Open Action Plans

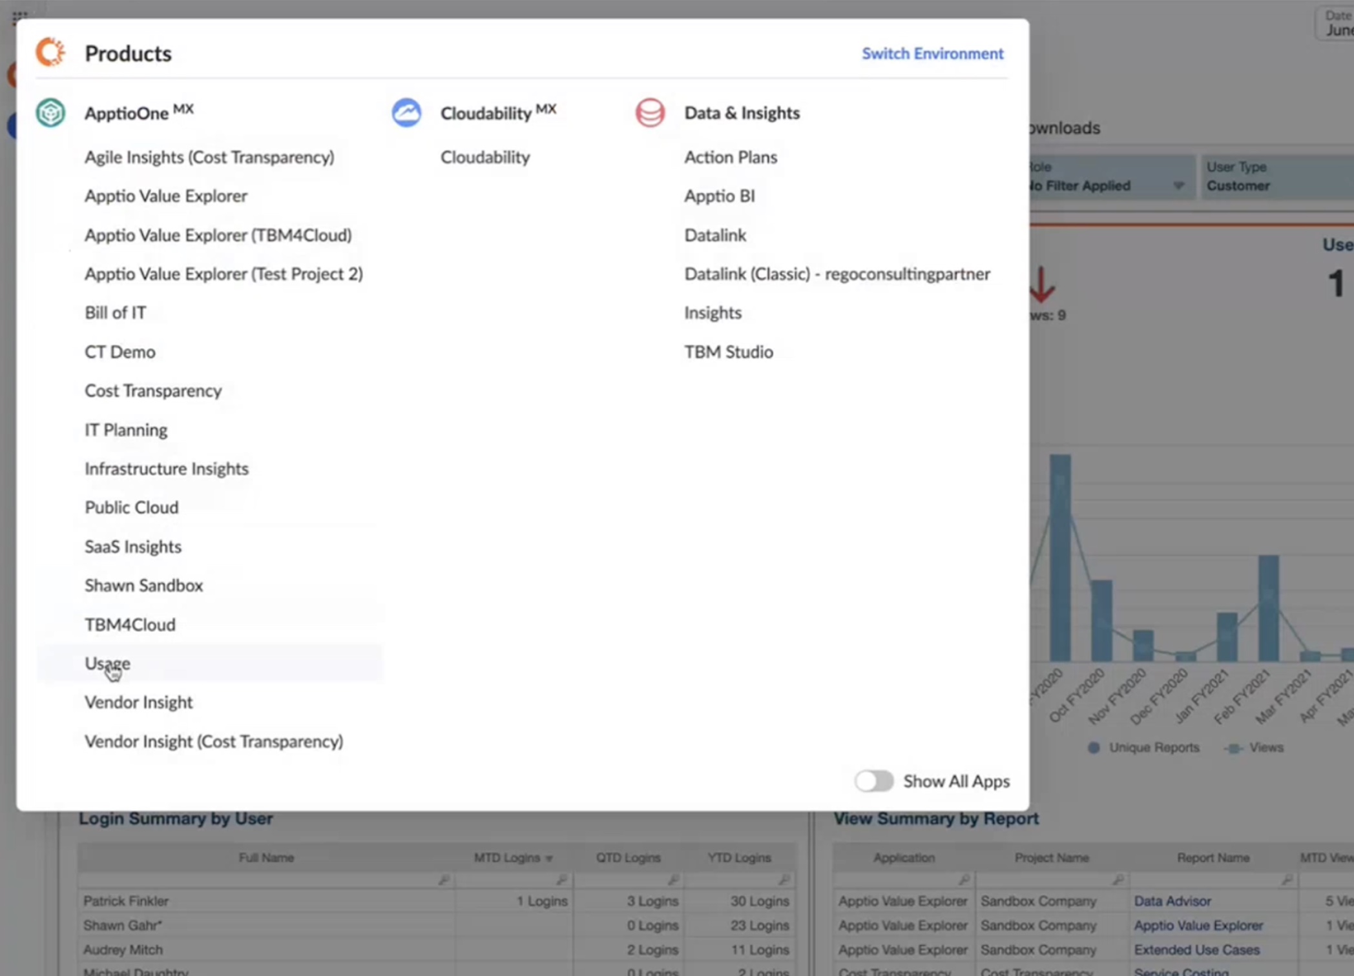point(731,157)
